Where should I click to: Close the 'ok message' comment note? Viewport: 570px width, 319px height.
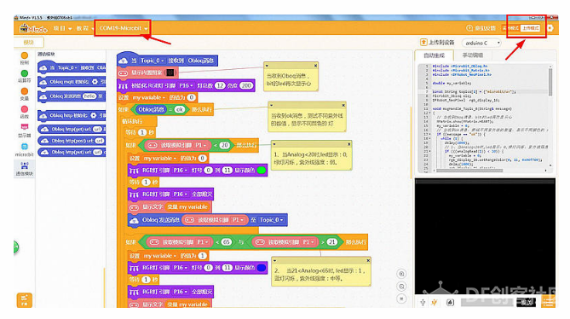[x=343, y=105]
